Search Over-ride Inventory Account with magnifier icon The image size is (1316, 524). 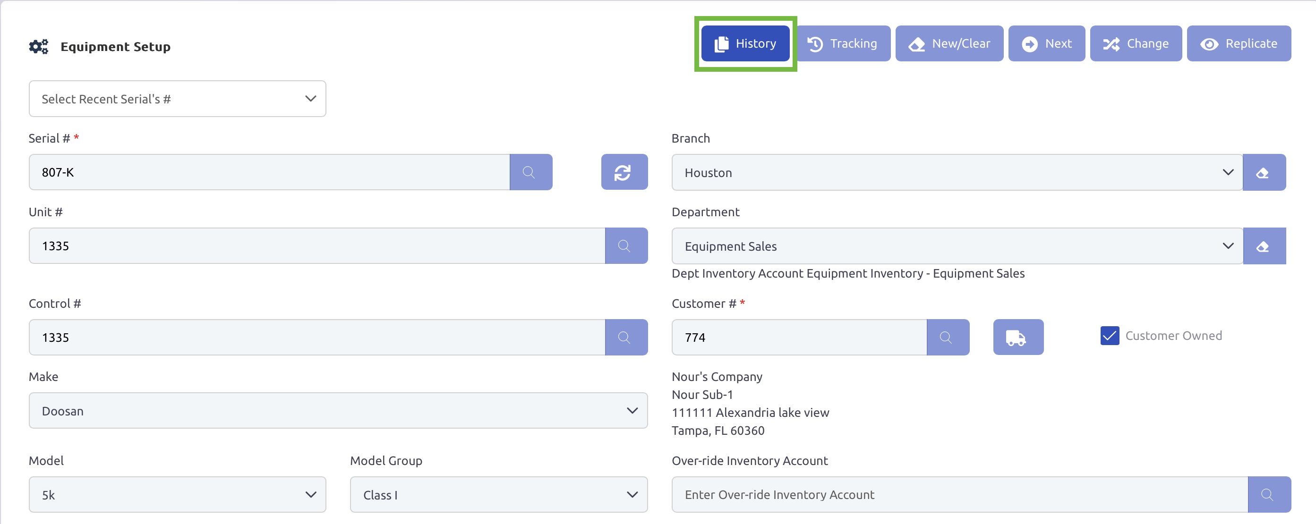[x=1268, y=494]
